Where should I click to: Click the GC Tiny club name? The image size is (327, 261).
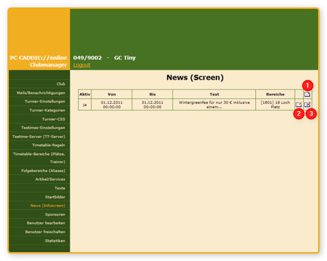(125, 58)
